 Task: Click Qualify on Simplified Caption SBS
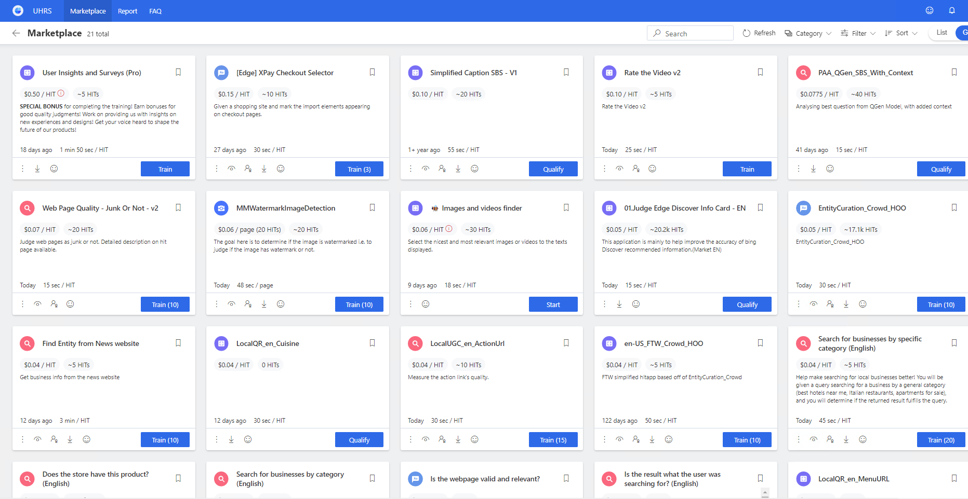tap(553, 169)
